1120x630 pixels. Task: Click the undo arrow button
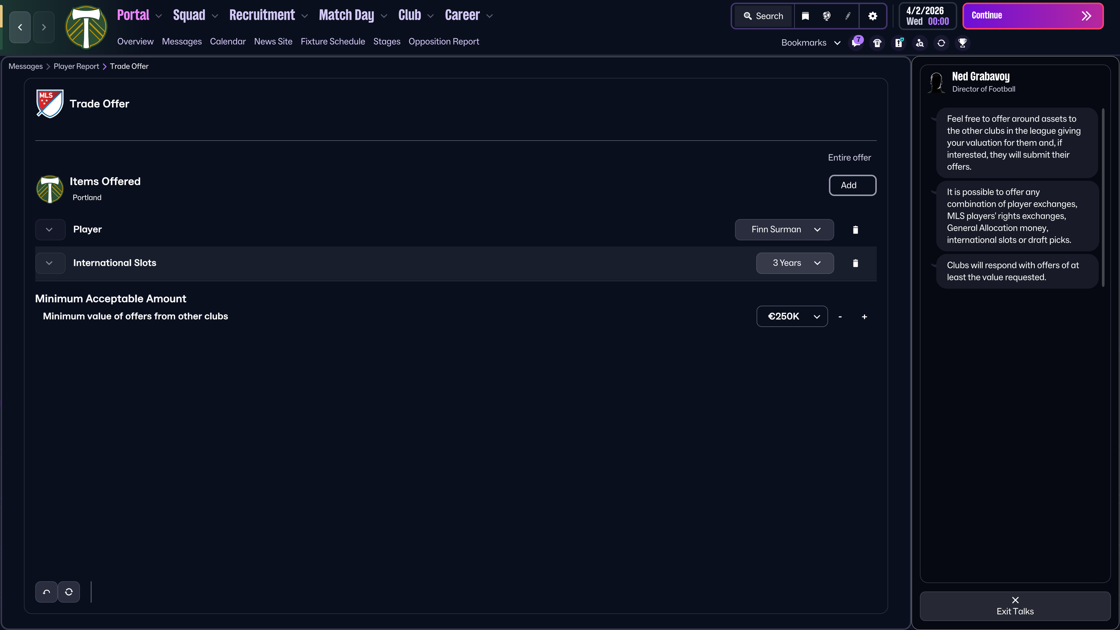tap(46, 592)
